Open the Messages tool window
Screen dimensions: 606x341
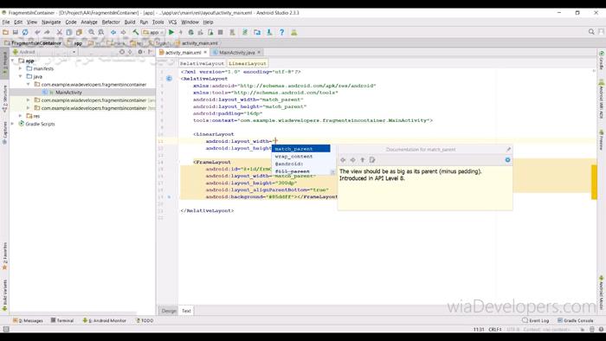coord(28,320)
